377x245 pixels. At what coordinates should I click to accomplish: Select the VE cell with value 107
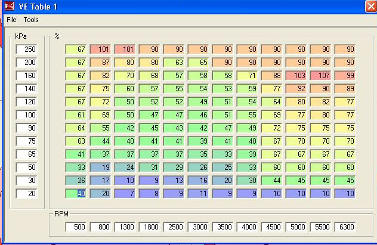pos(320,76)
